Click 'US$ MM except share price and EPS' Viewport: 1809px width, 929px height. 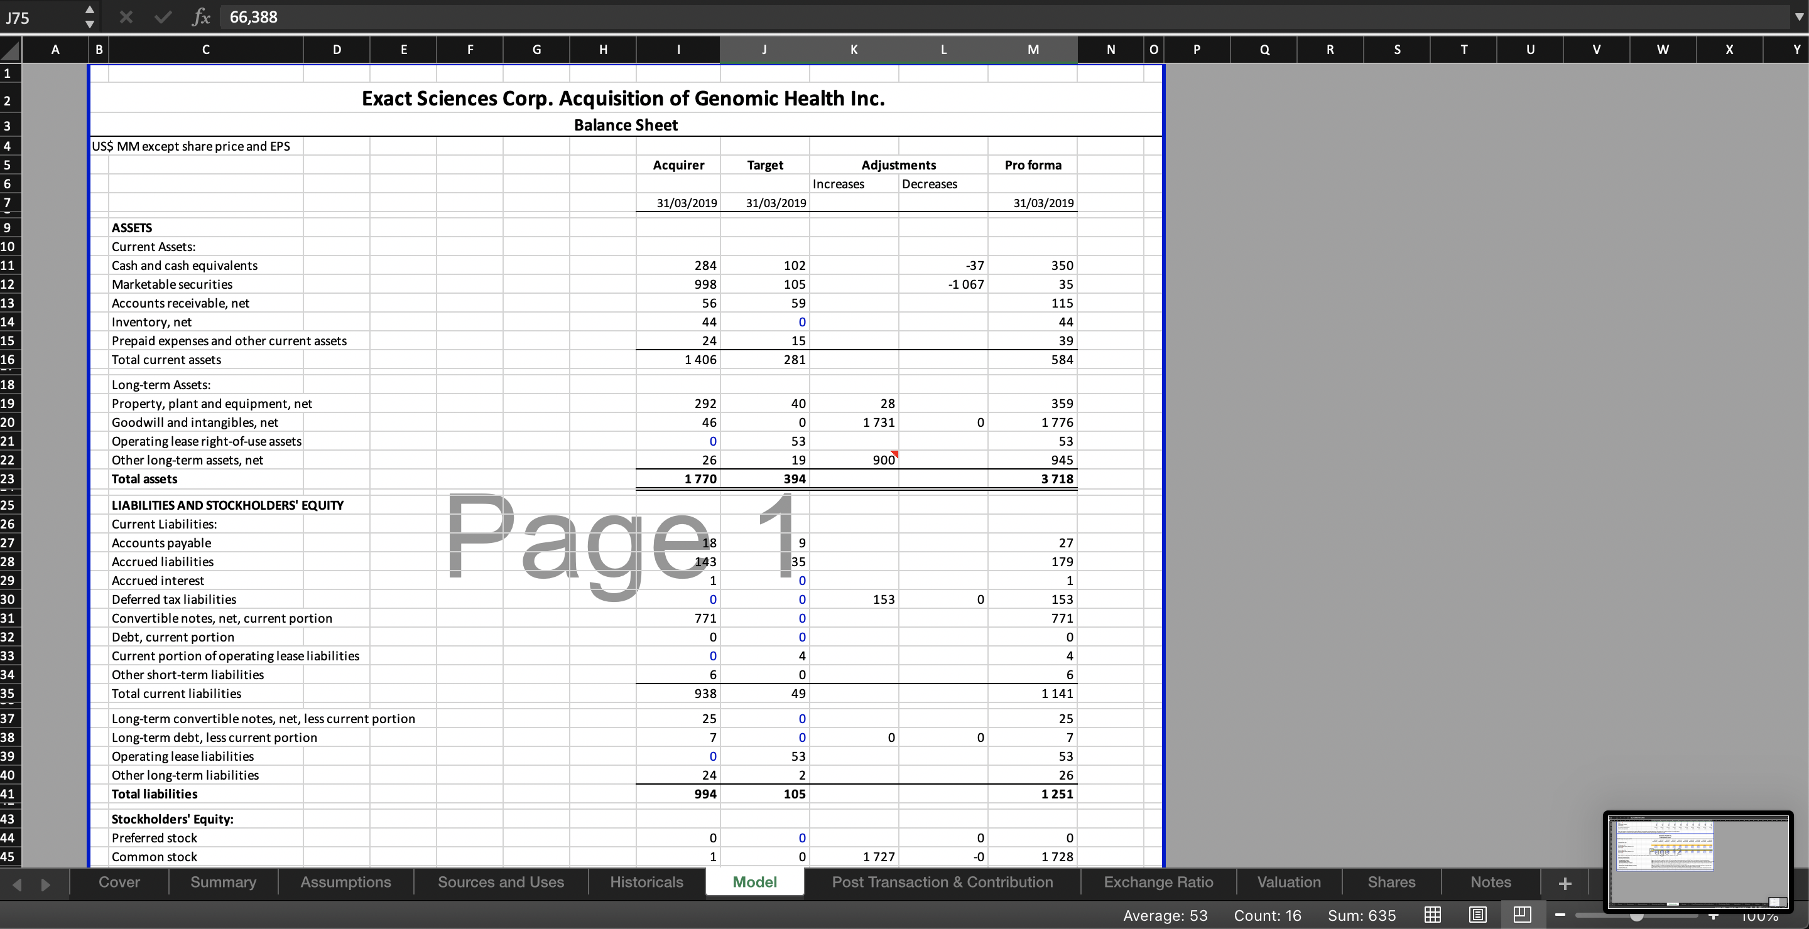click(191, 146)
